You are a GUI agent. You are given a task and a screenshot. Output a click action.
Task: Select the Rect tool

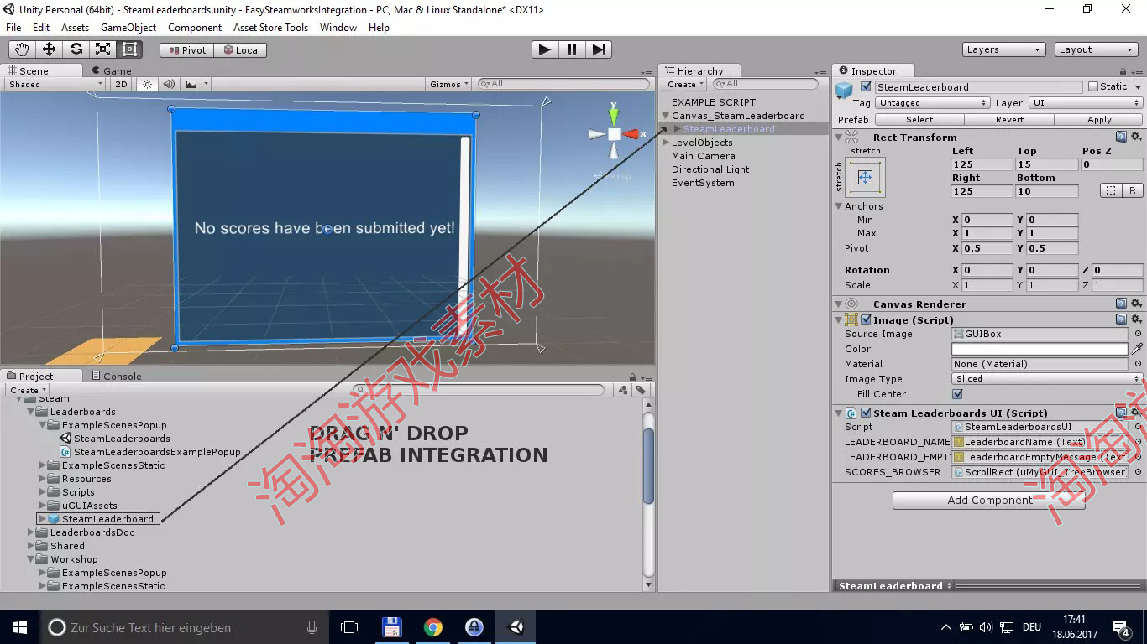click(x=129, y=49)
